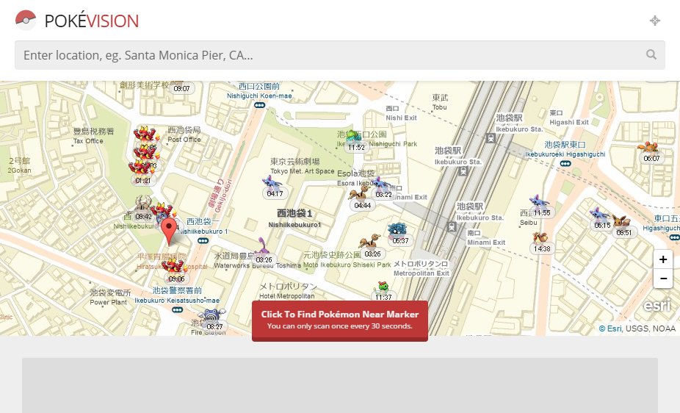Click the 'Seibu' map label

pos(528,223)
